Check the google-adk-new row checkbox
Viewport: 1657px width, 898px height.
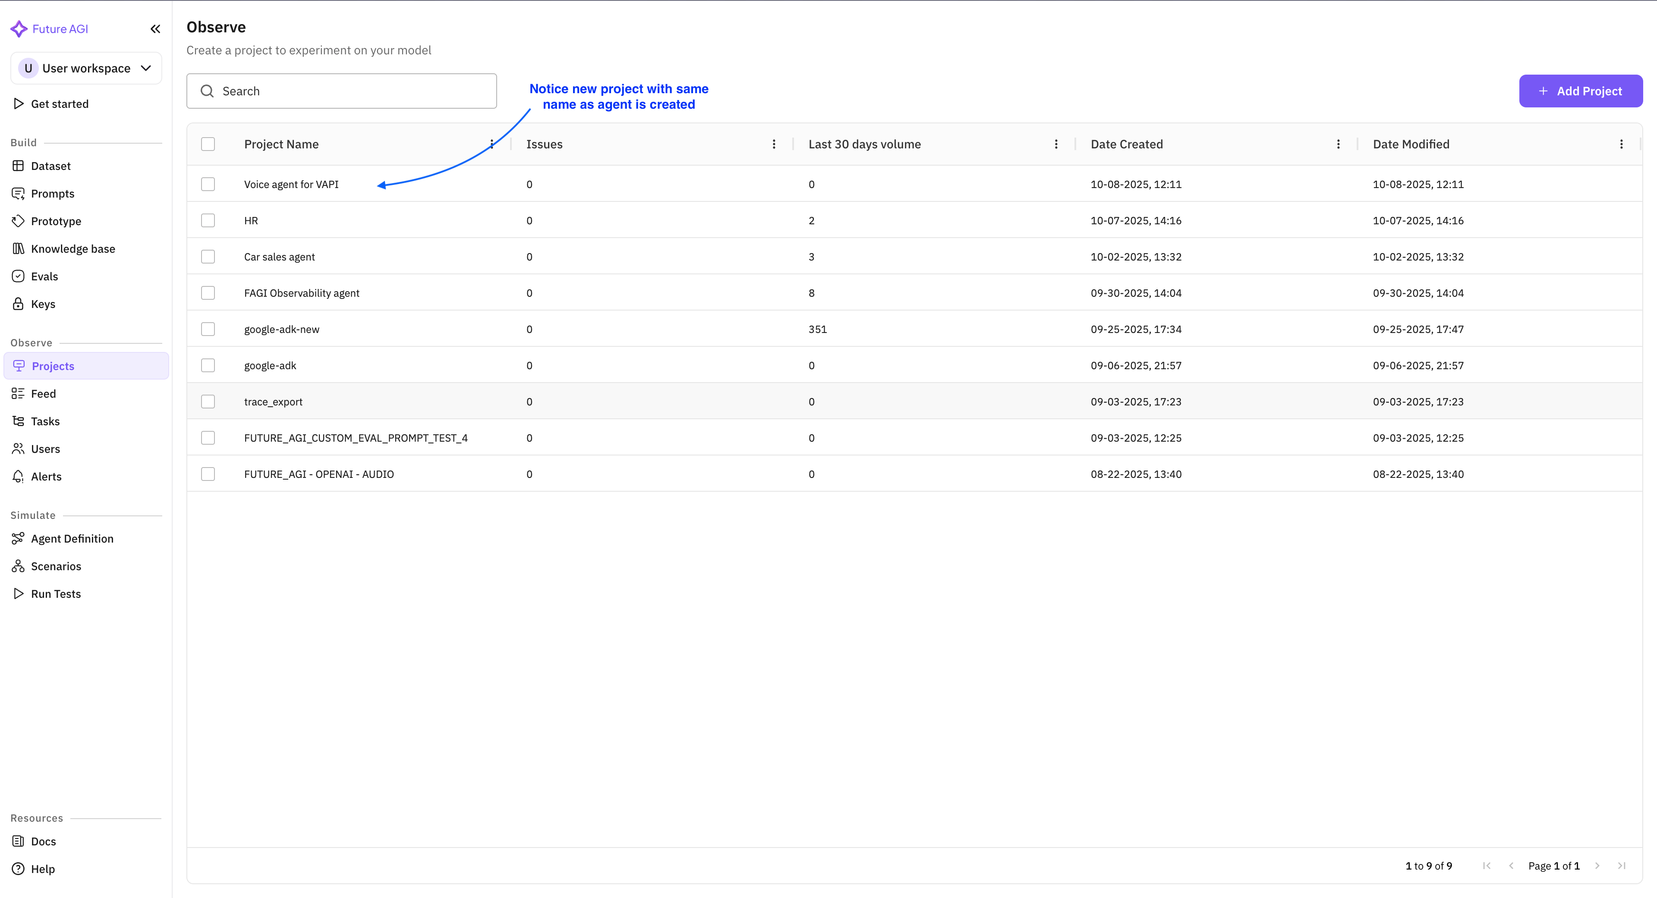pos(208,329)
